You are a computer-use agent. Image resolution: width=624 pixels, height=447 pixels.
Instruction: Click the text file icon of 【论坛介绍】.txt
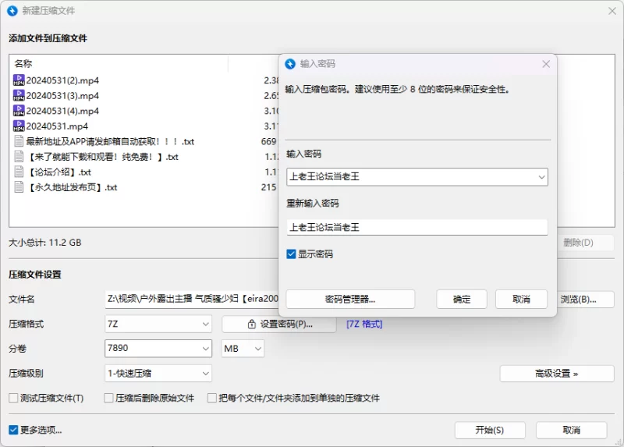(19, 172)
